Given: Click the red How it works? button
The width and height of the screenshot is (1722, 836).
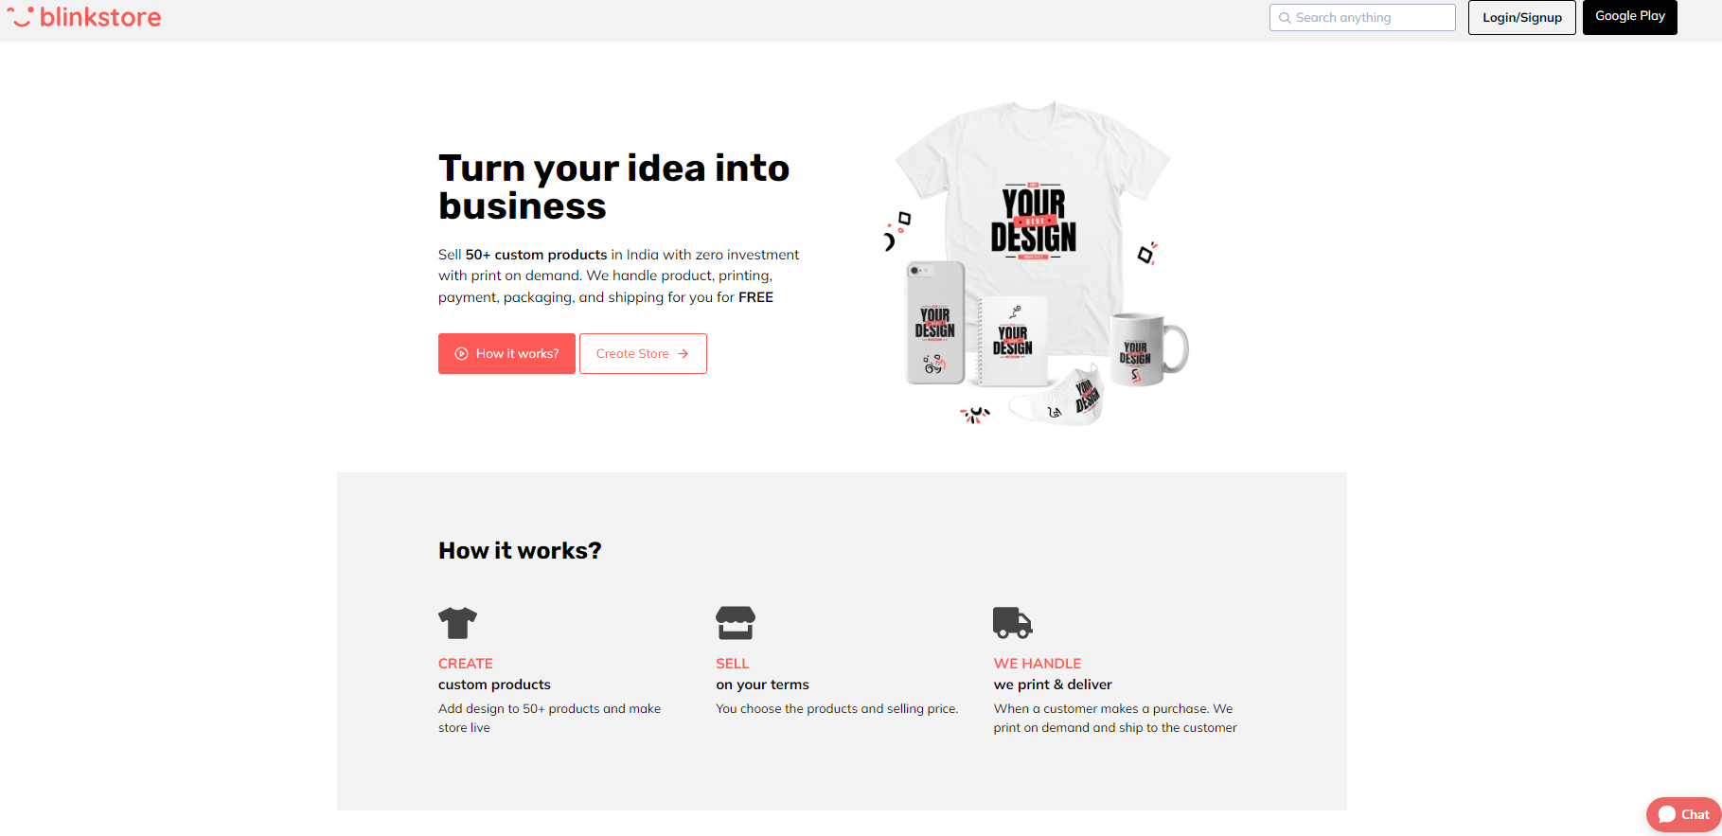Looking at the screenshot, I should click(x=506, y=354).
